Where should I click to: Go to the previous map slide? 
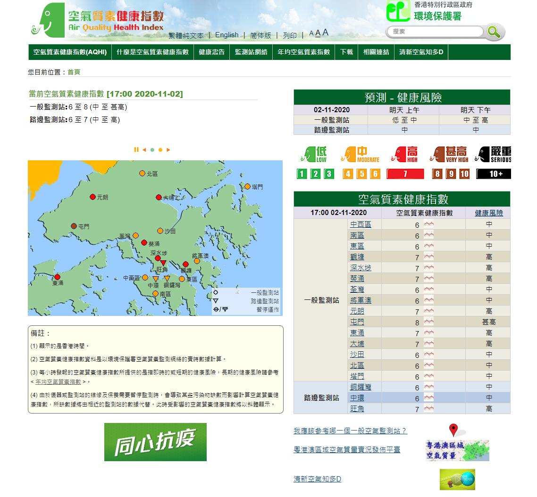[144, 150]
